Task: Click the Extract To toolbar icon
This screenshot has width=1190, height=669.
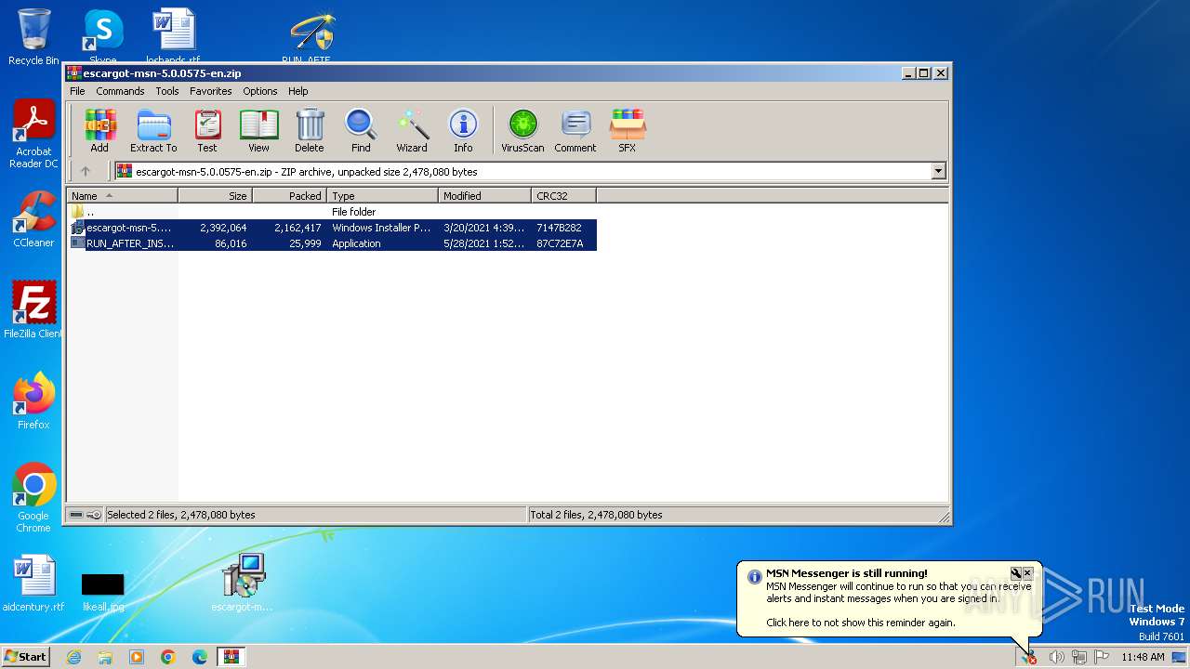Action: (153, 130)
